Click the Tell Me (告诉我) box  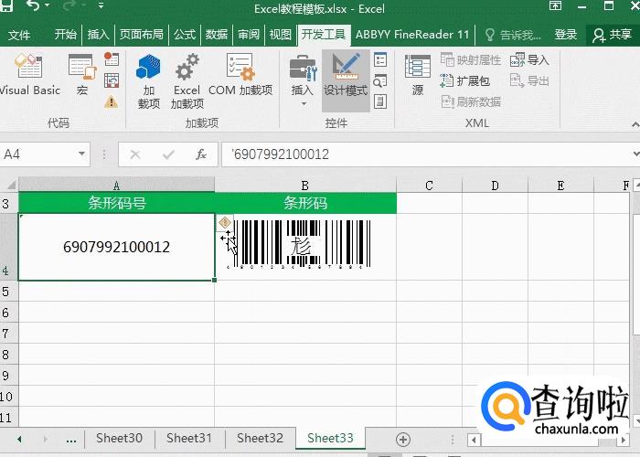(x=513, y=35)
